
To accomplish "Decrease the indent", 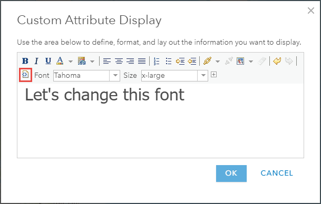I will point(192,61).
